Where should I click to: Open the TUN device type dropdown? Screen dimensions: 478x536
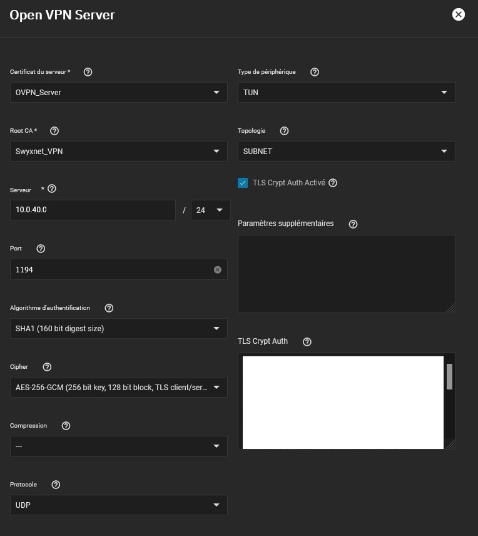[347, 92]
